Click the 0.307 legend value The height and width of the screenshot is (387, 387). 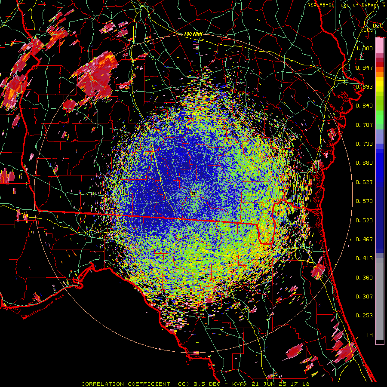click(x=364, y=297)
